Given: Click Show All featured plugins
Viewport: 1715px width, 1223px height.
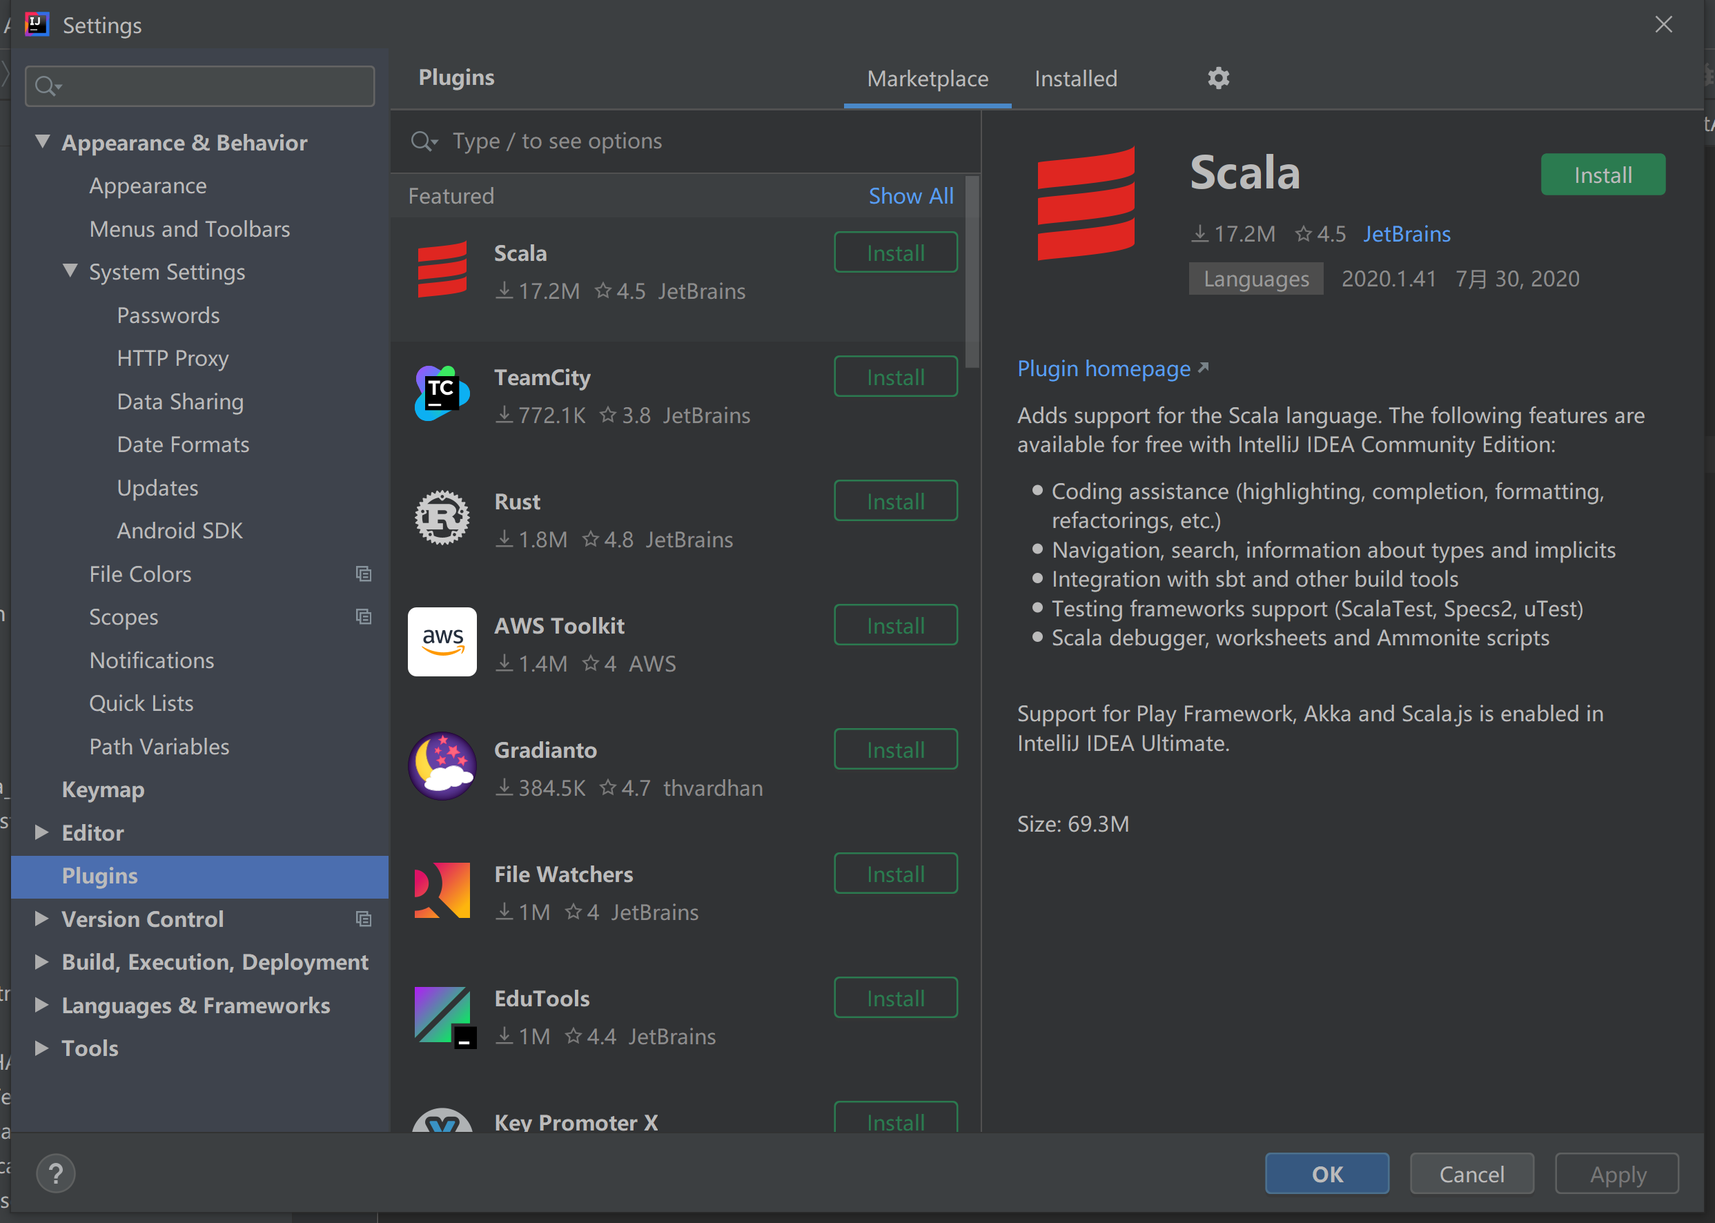Looking at the screenshot, I should 910,196.
